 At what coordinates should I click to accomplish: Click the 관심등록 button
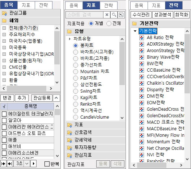[x=42, y=98]
